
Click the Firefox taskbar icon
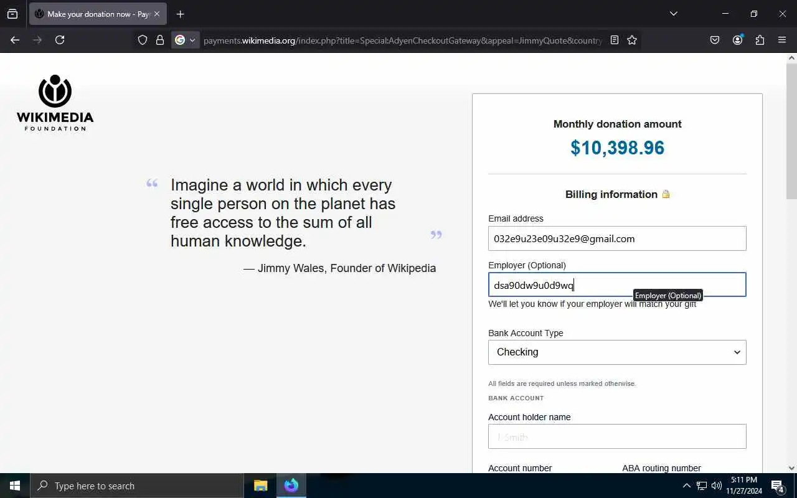291,486
